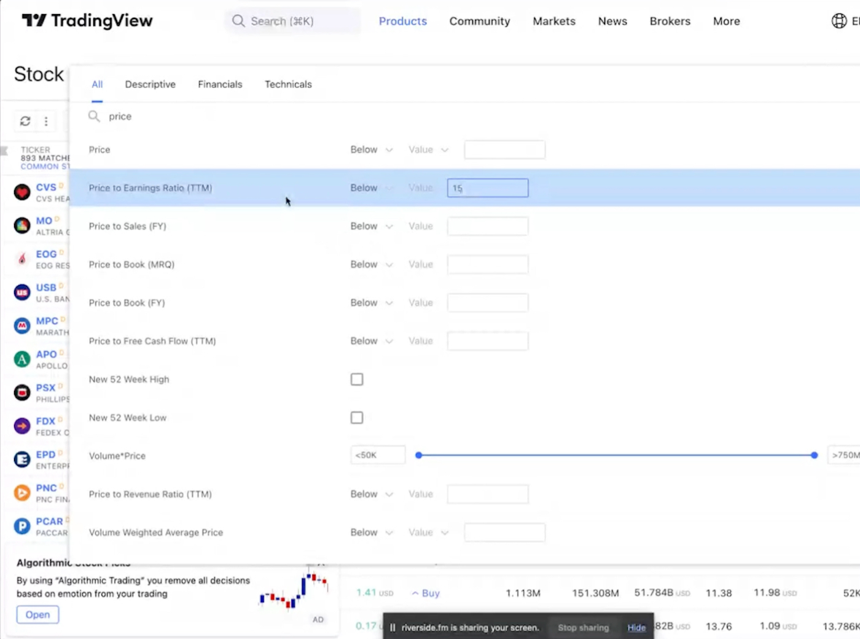Open Price to Sales Below dropdown

click(x=371, y=226)
